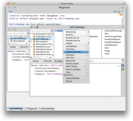Click the green C class-side circle icon
This screenshot has height=121, width=133.
click(123, 69)
